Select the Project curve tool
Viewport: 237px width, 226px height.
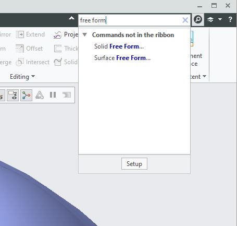click(66, 34)
